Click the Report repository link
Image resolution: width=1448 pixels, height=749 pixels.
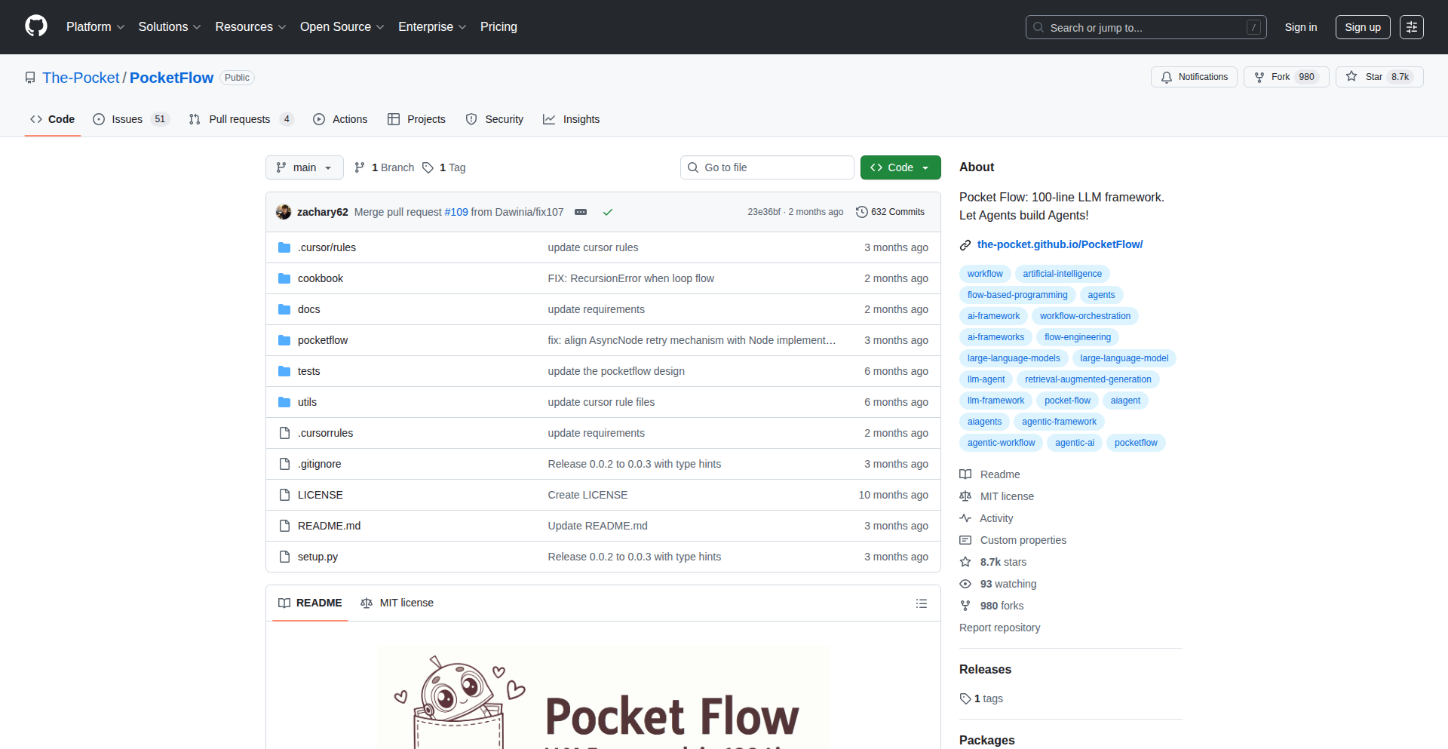coord(999,628)
